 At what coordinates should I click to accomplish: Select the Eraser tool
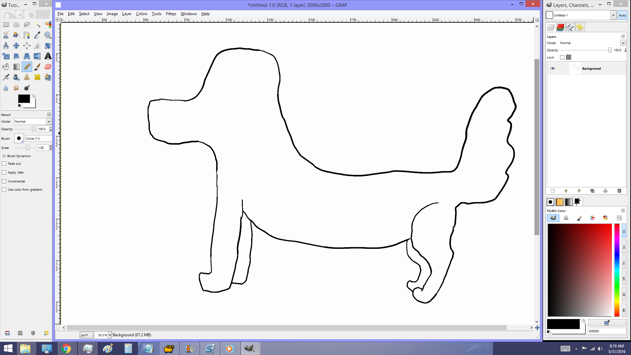coord(48,67)
